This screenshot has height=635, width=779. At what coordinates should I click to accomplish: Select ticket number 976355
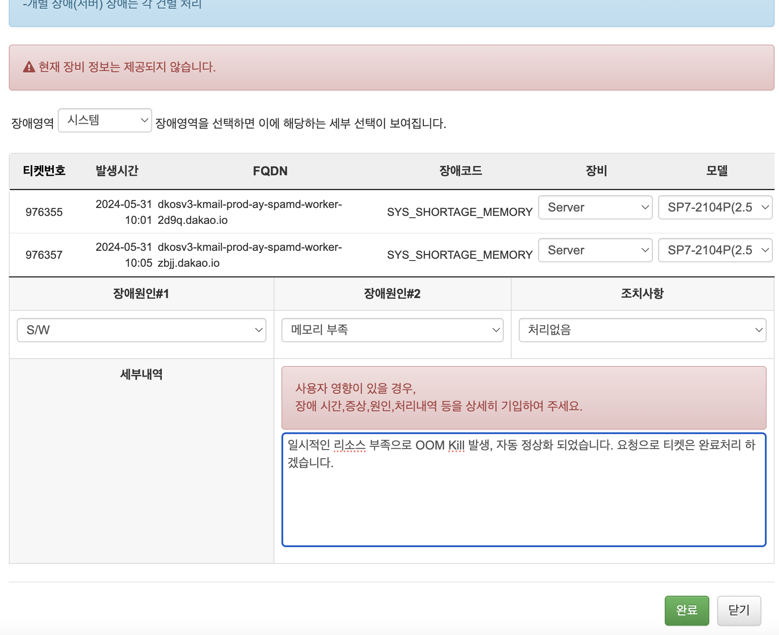[x=44, y=212]
